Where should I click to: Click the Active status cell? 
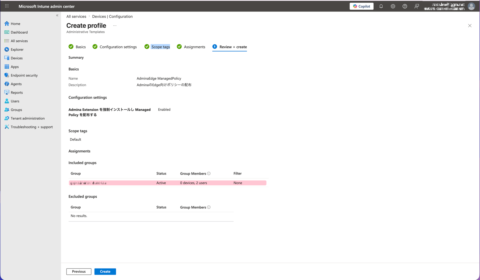pyautogui.click(x=161, y=183)
